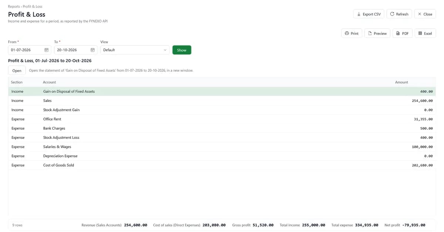Refresh the Profit & Loss report
Screen dimensions: 444x232
(399, 14)
